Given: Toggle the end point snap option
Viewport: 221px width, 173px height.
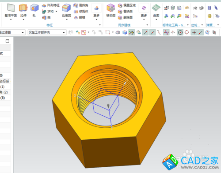Looking at the screenshot, I should (x=145, y=32).
